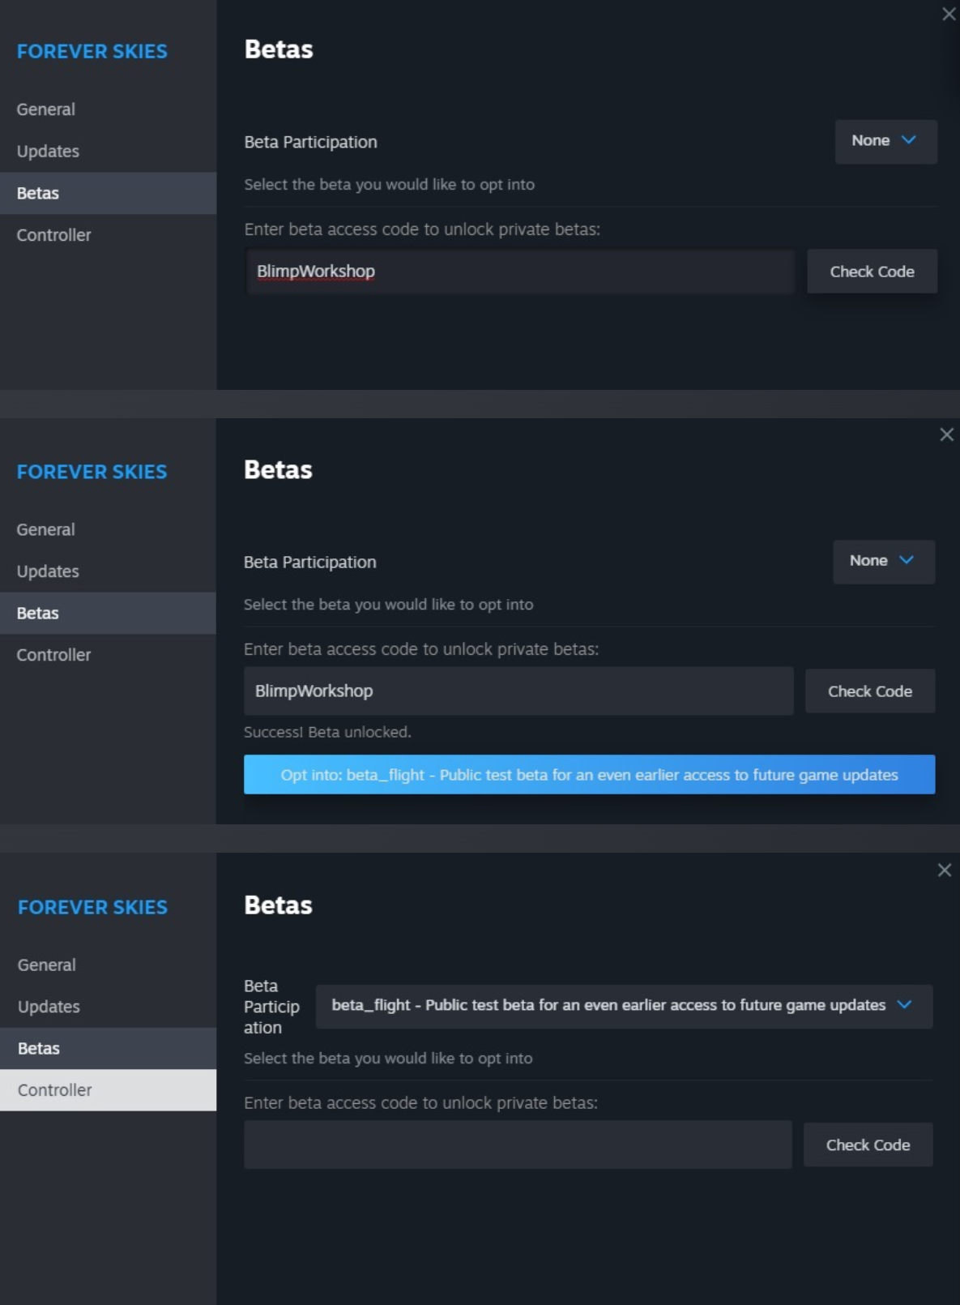Image resolution: width=960 pixels, height=1305 pixels.
Task: Choose Updates in the middle dialog sidebar
Action: click(x=108, y=571)
